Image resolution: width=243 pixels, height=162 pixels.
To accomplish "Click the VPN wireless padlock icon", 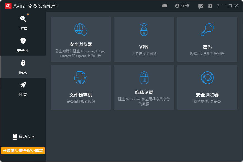I will 144,30.
